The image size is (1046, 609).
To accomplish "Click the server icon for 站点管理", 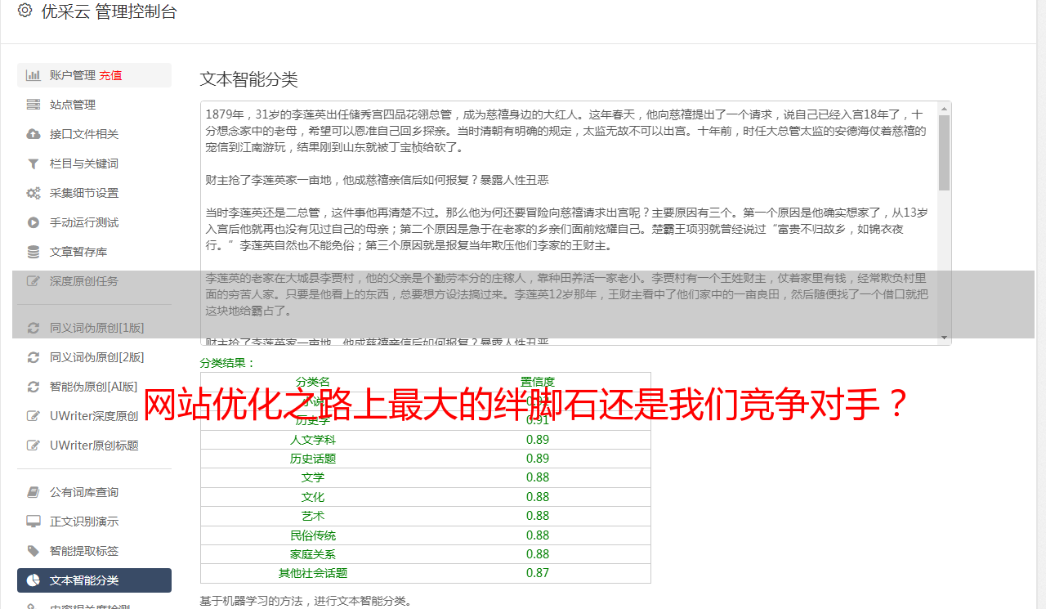I will [34, 105].
